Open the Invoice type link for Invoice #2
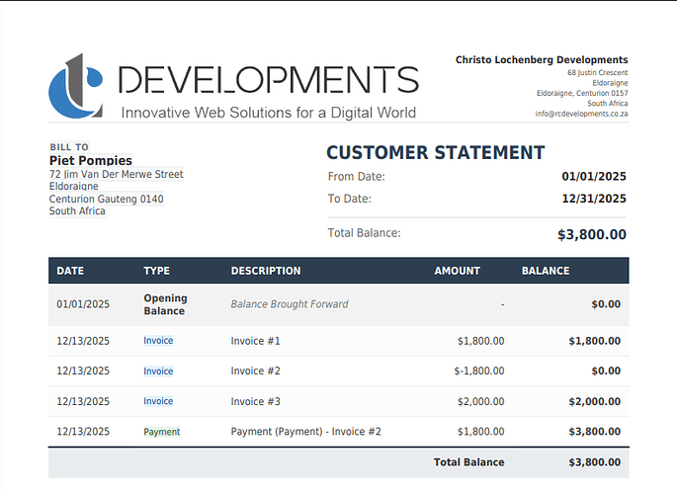Viewport: 677px width, 494px height. tap(158, 371)
